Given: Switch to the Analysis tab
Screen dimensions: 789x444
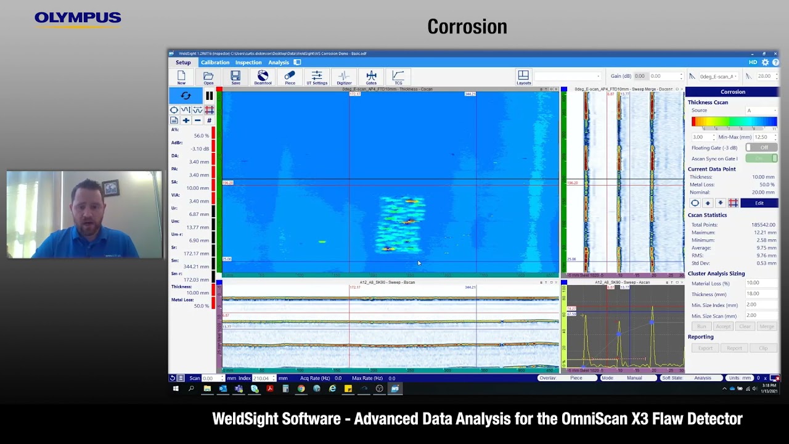Looking at the screenshot, I should (x=279, y=62).
